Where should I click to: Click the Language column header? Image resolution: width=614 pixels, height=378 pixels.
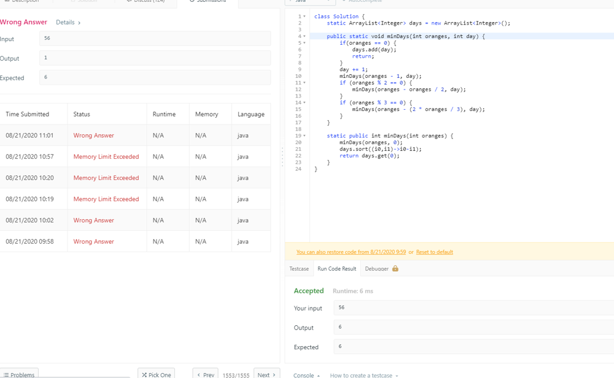(251, 114)
